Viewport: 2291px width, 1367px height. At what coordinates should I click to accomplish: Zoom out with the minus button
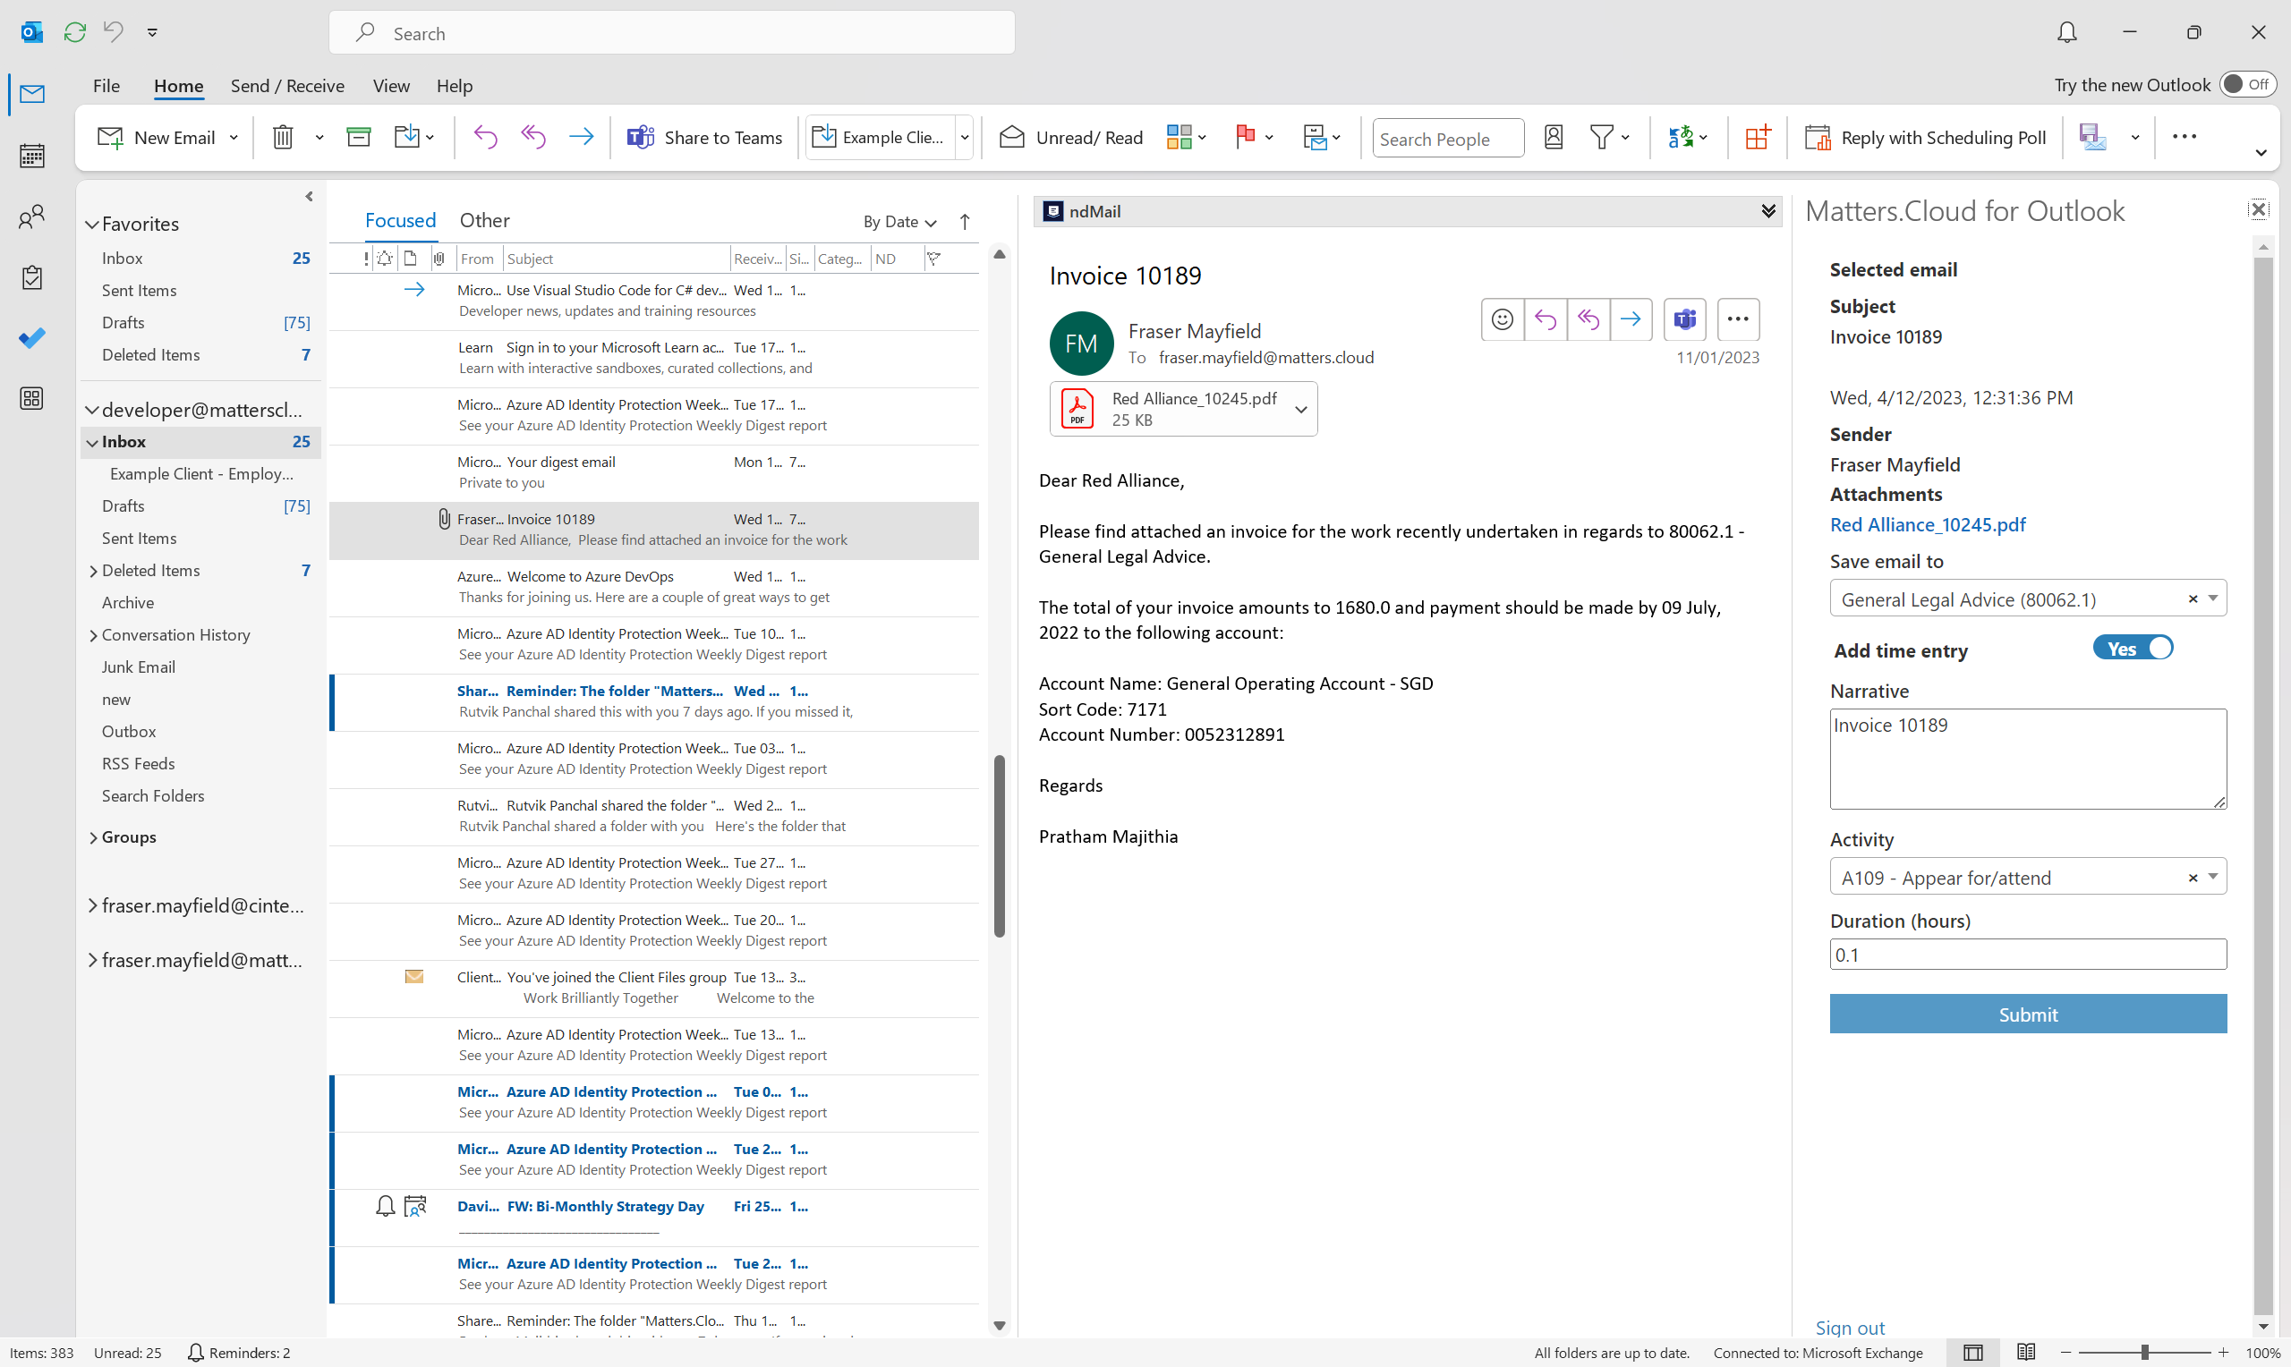tap(2065, 1353)
